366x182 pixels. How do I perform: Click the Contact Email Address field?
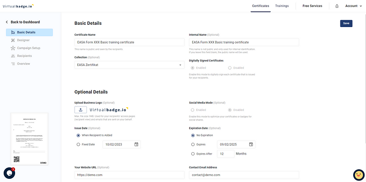click(244, 175)
